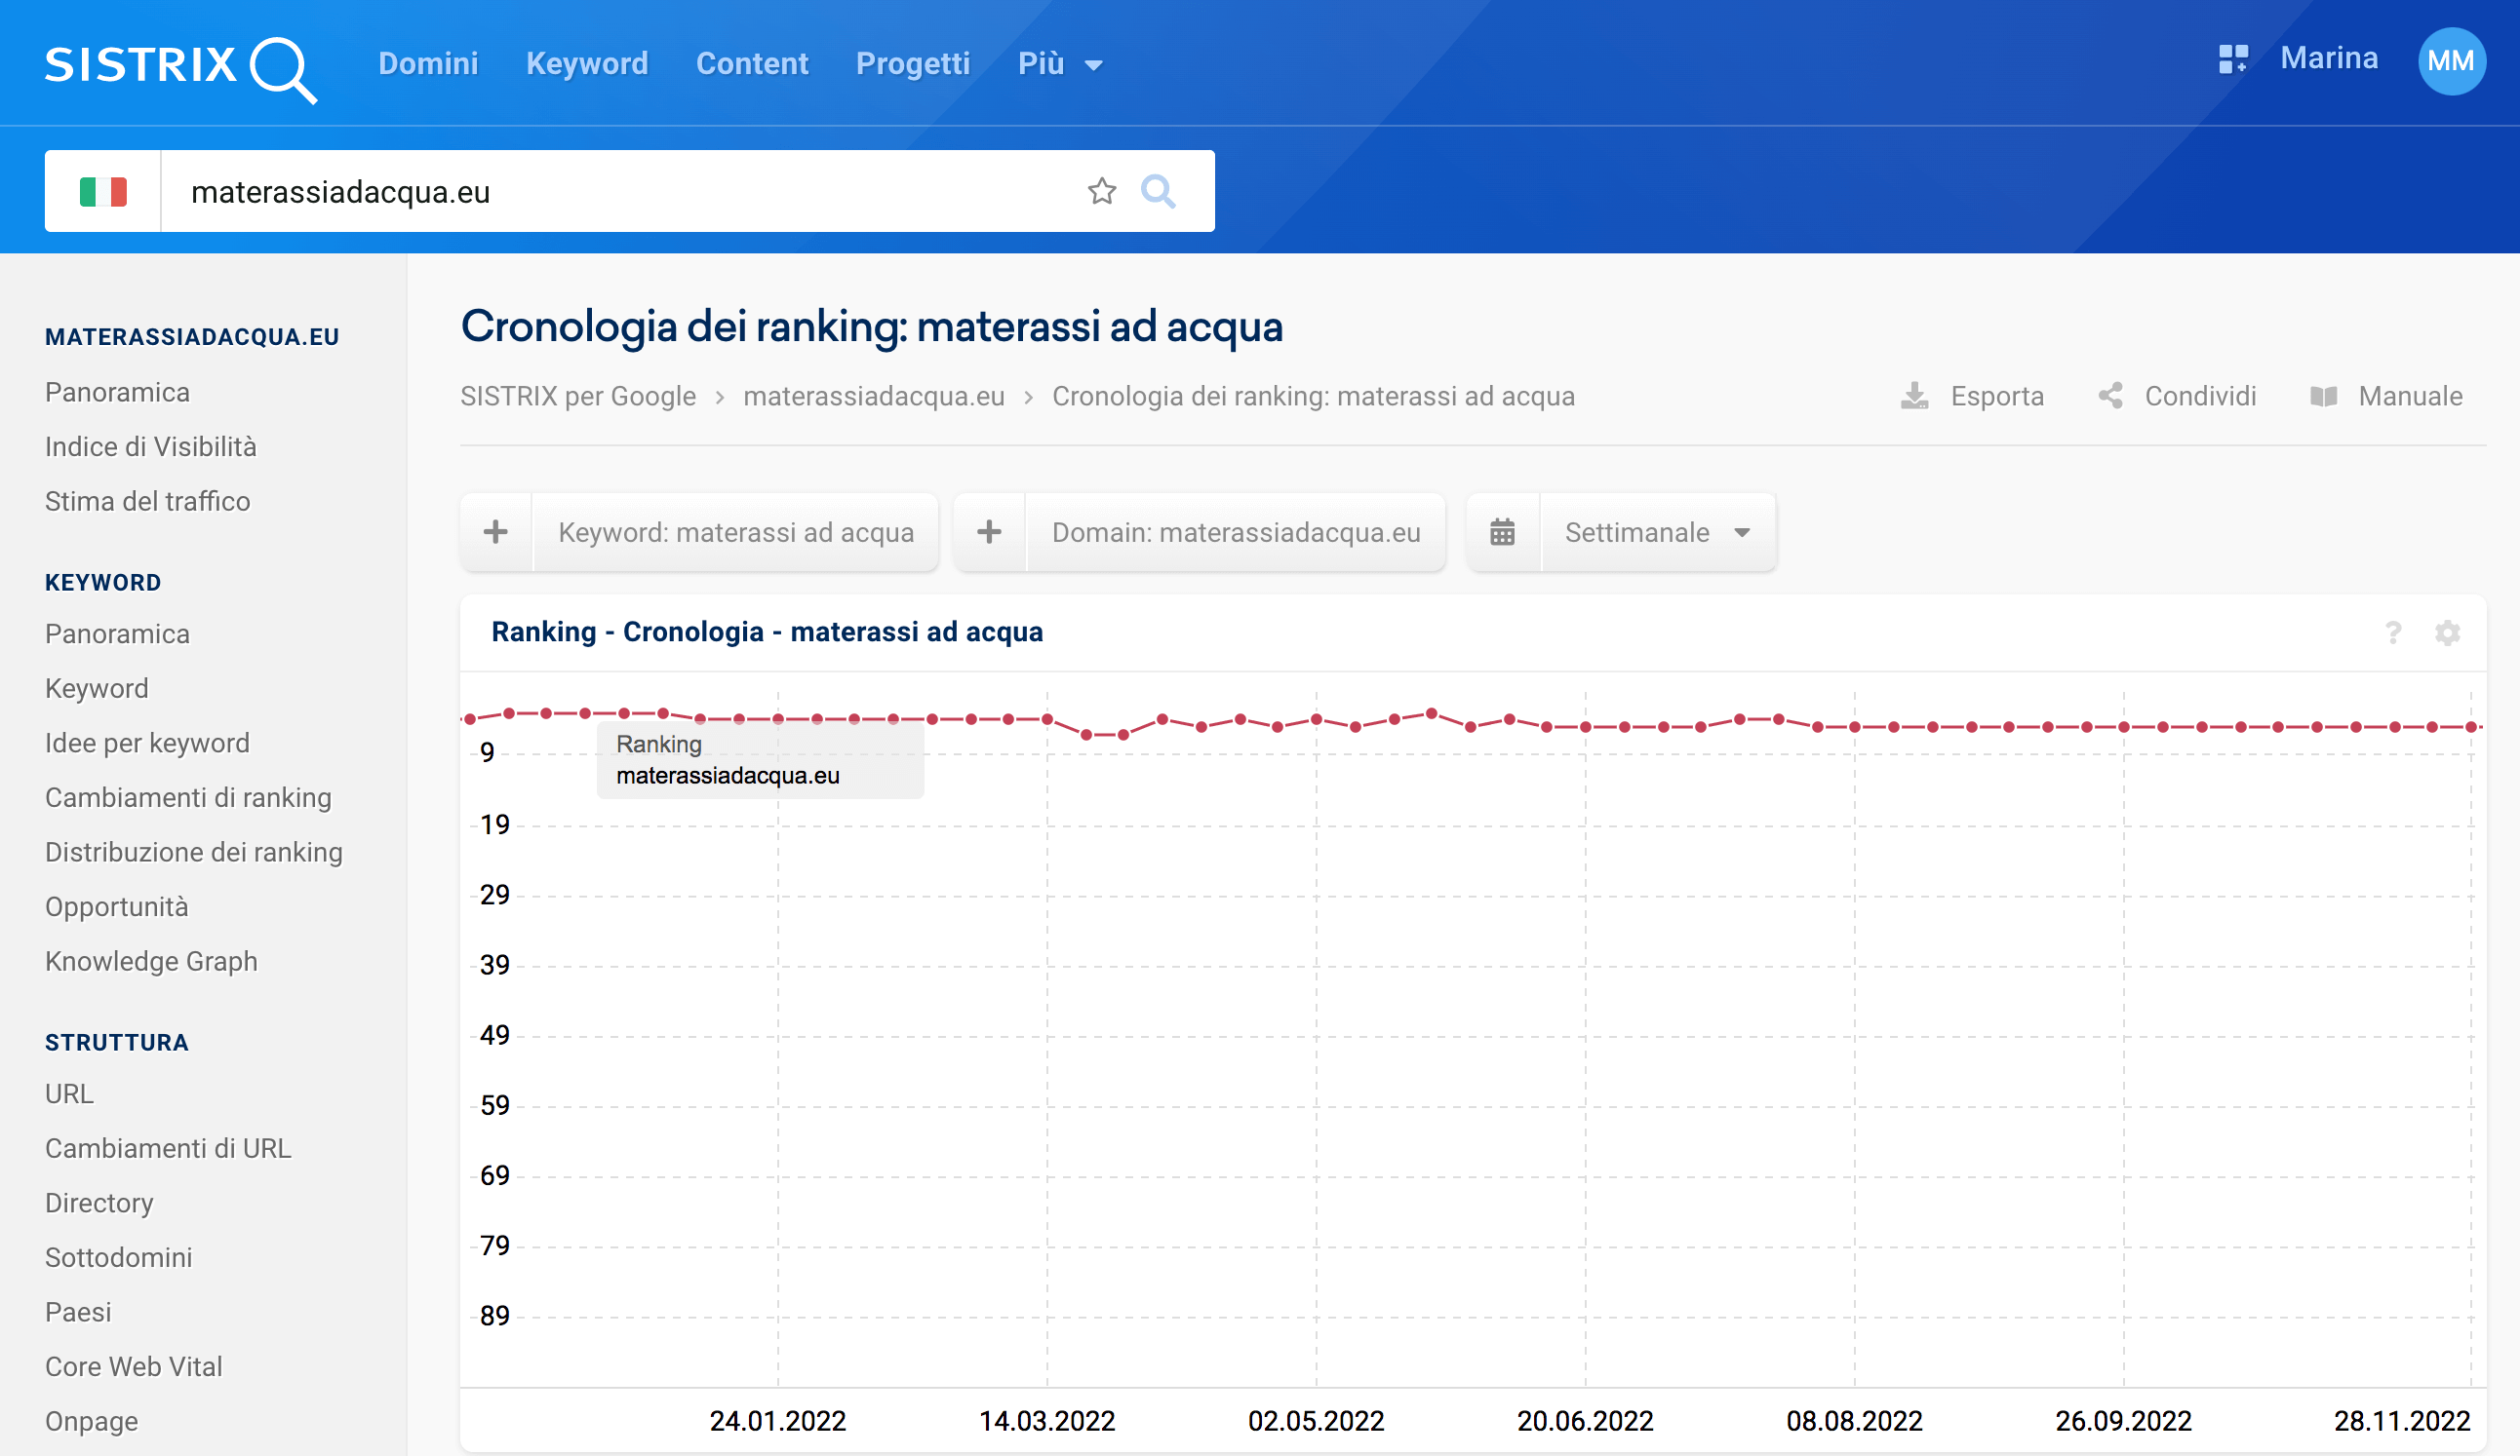Viewport: 2520px width, 1456px height.
Task: Open Directory sidebar item
Action: 99,1204
